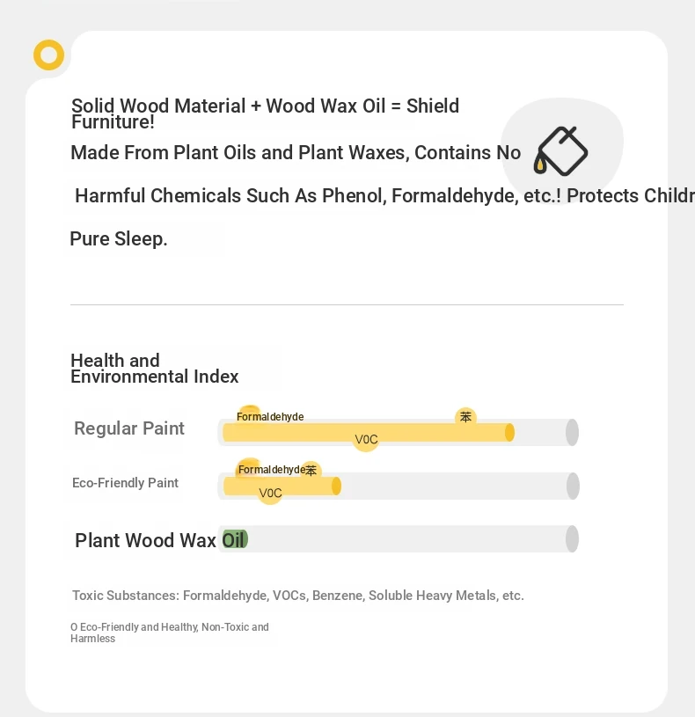Click the gray end cap of Plant Wood Wax bar

tap(572, 539)
